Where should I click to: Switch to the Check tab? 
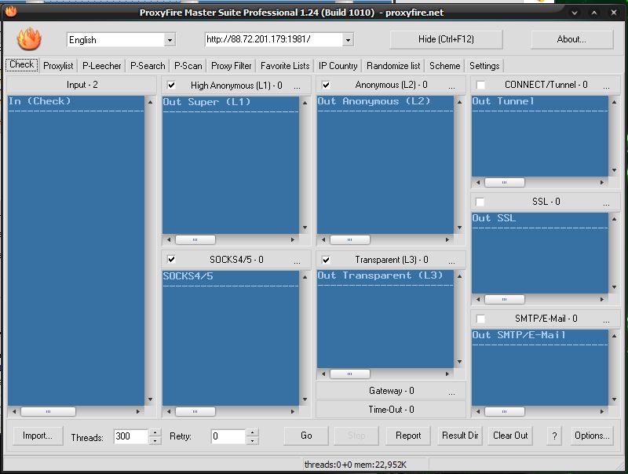click(22, 65)
